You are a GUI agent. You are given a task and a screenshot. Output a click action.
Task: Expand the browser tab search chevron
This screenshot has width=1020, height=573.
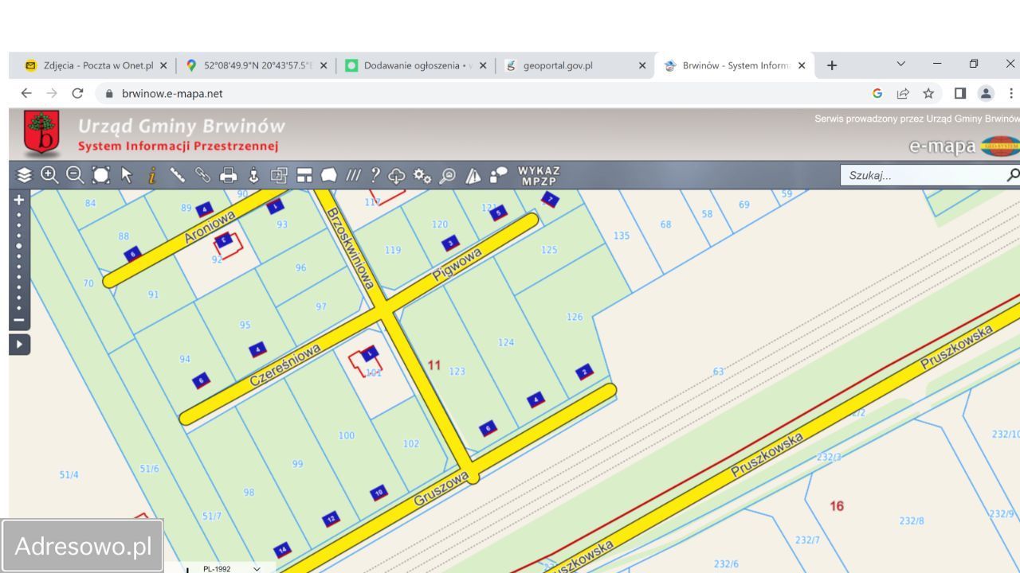901,64
